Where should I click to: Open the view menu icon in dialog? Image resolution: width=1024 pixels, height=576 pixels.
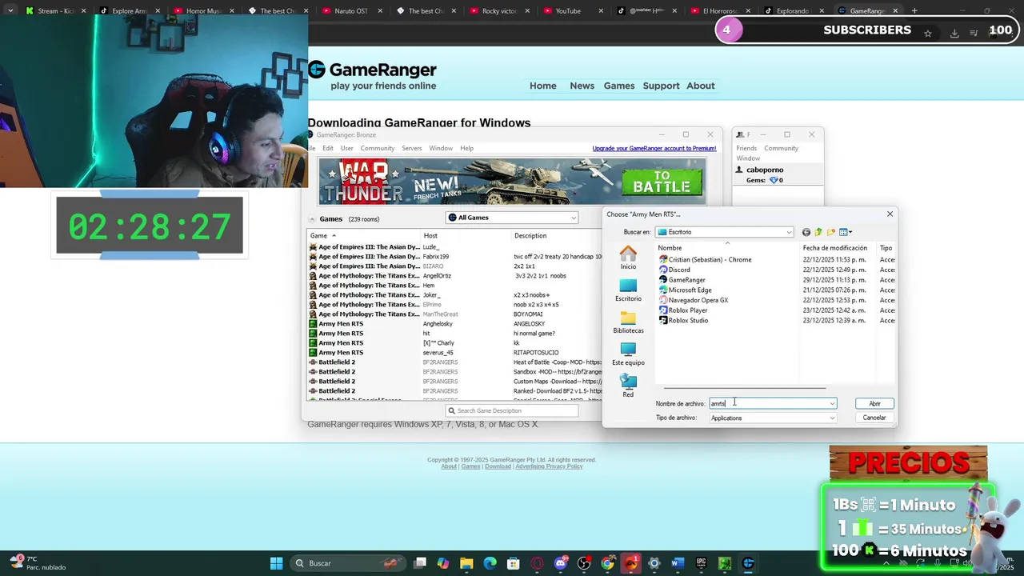[845, 232]
